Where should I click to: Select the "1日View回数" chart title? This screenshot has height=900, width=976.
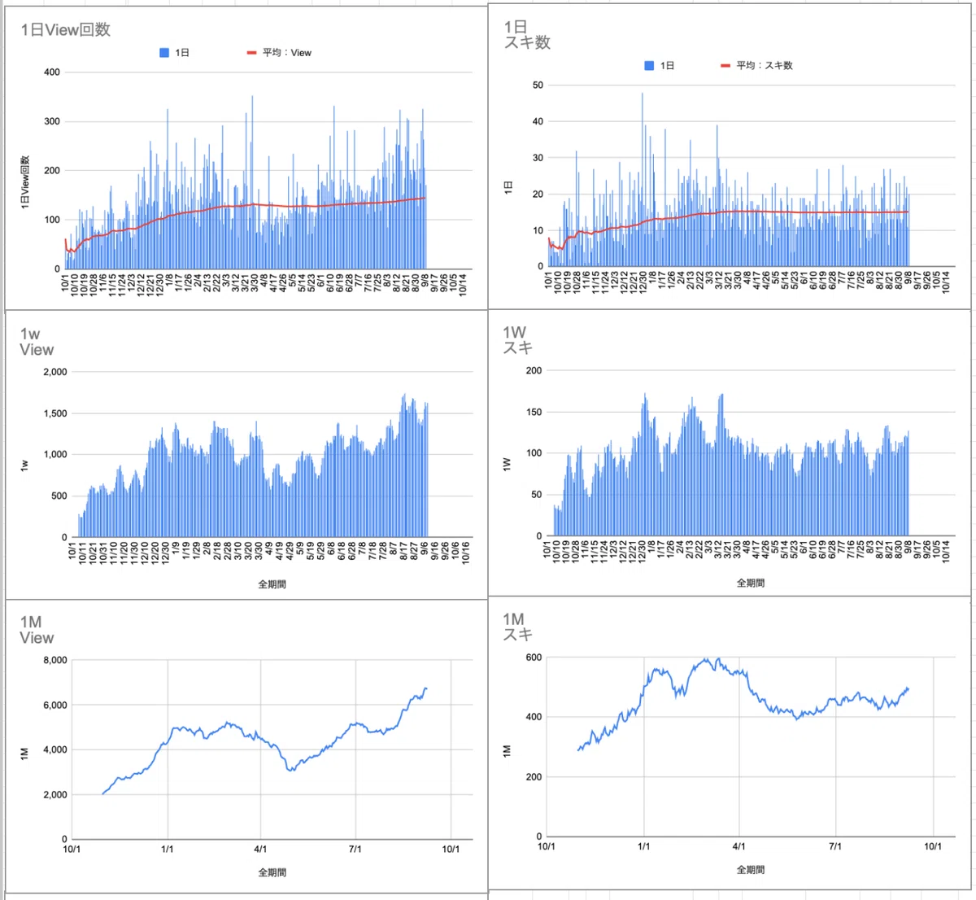(66, 29)
